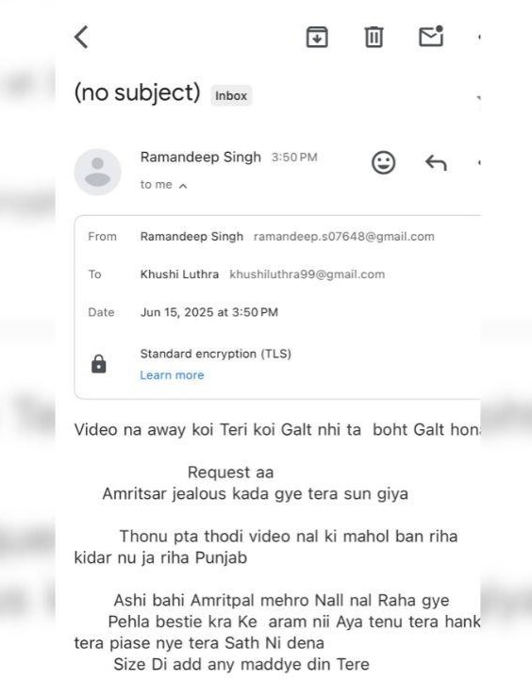
Task: Open the sender's avatar profile picture
Action: click(x=97, y=172)
